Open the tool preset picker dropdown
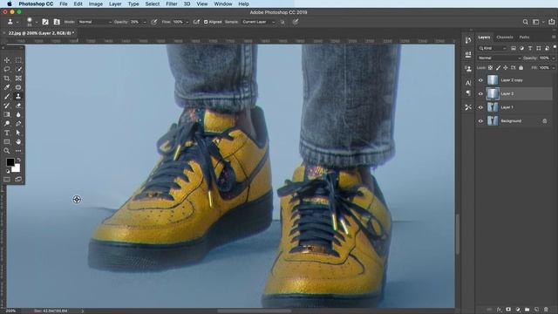558x314 pixels. point(17,22)
